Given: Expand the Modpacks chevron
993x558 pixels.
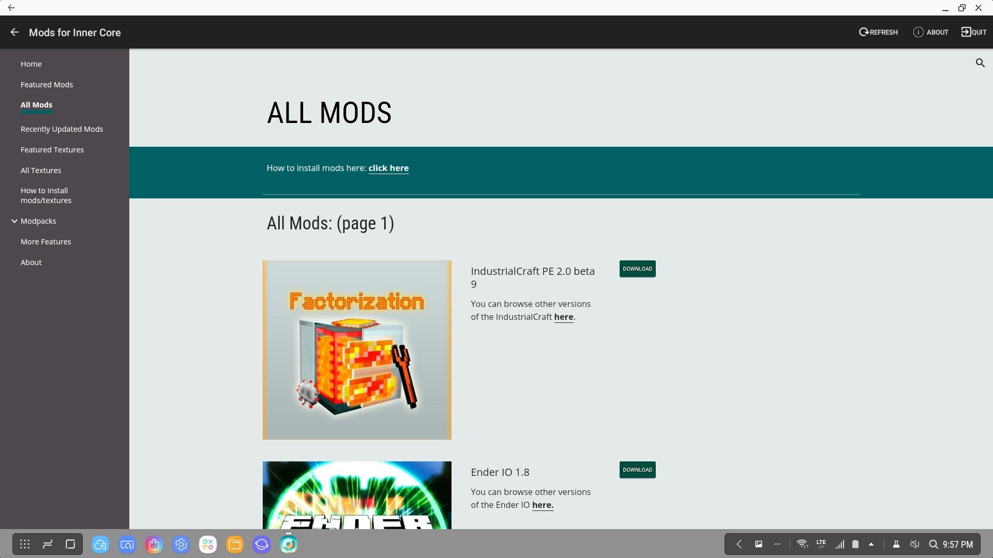Looking at the screenshot, I should coord(14,221).
